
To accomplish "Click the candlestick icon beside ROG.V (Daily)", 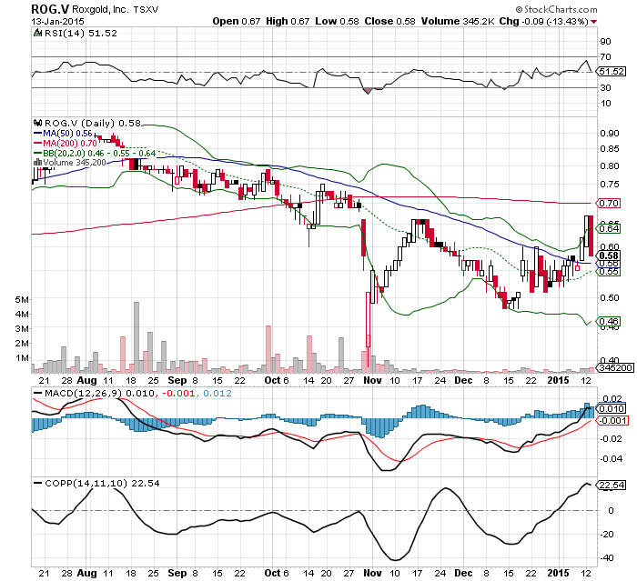I will 36,122.
